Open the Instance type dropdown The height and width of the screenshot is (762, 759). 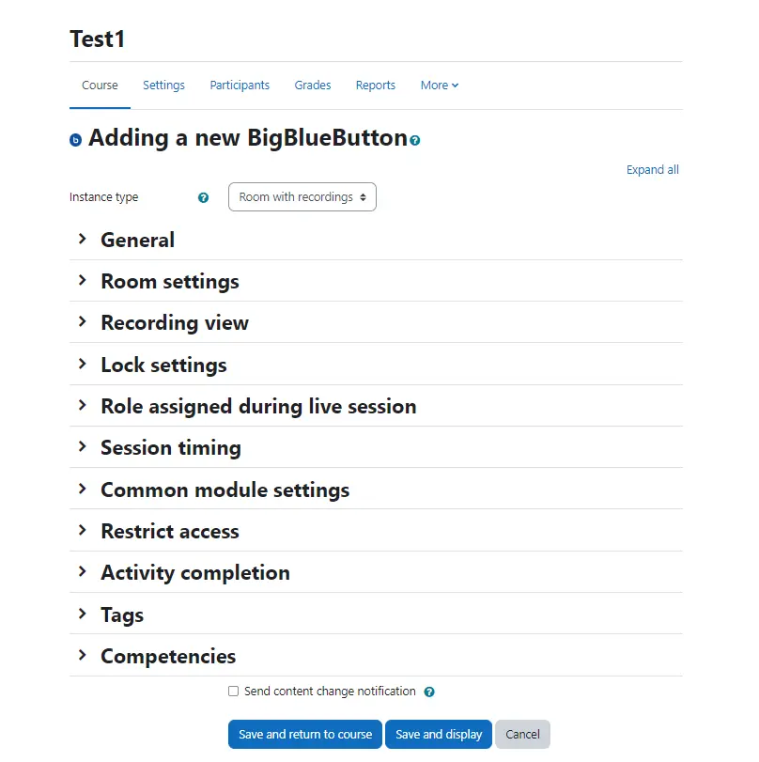point(302,197)
